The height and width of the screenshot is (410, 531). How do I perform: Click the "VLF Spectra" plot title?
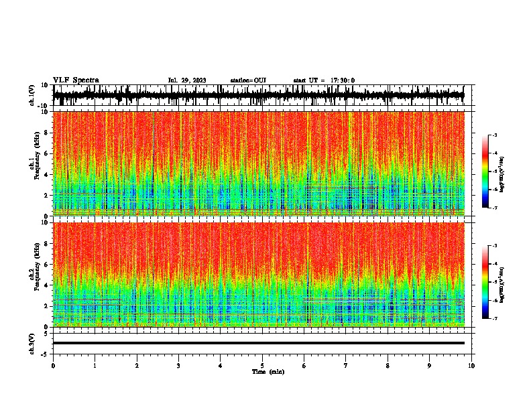pos(76,80)
